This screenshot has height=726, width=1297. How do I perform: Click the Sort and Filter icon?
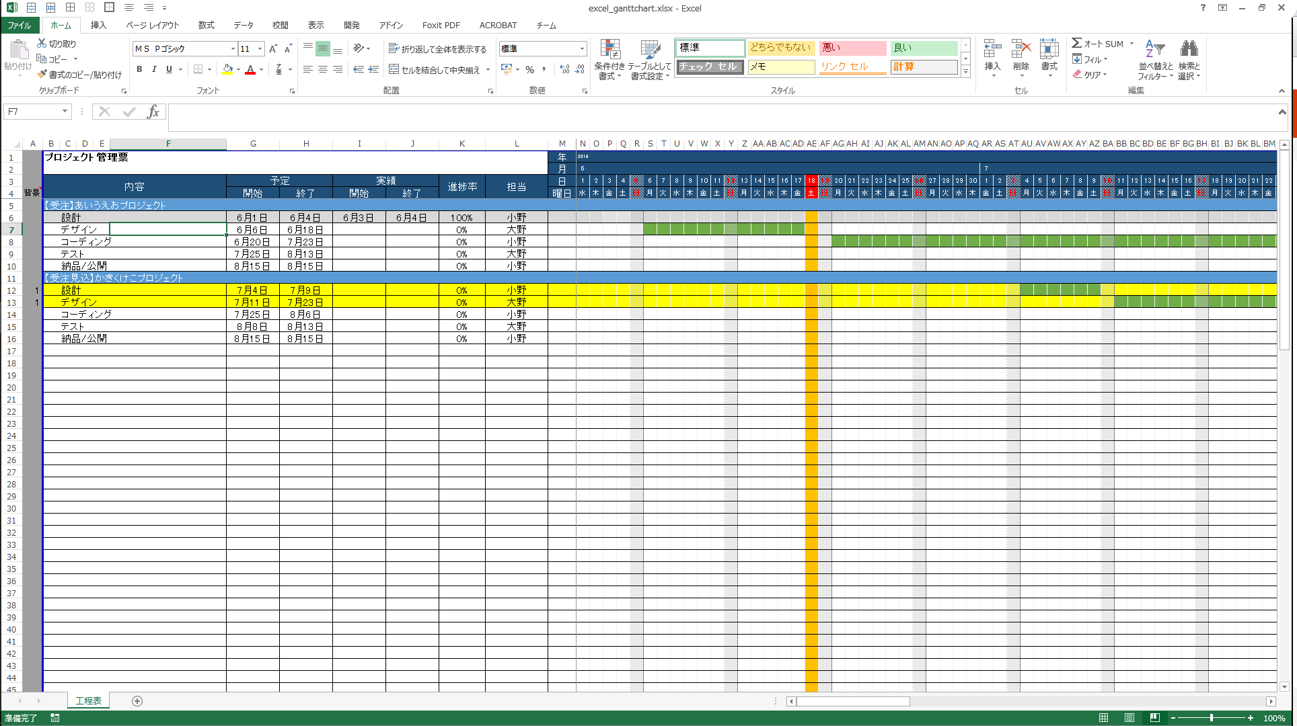[x=1154, y=50]
